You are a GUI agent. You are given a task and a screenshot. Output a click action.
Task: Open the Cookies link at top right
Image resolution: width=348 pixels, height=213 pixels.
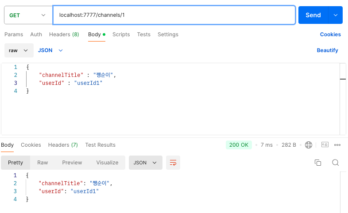click(330, 34)
